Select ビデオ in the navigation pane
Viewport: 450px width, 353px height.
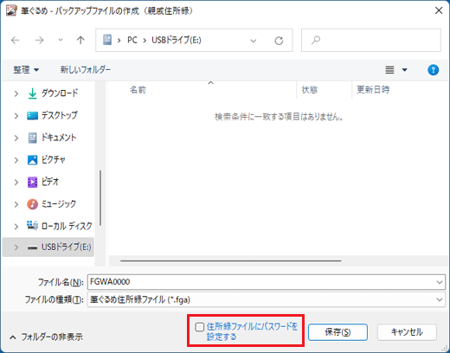pyautogui.click(x=50, y=182)
